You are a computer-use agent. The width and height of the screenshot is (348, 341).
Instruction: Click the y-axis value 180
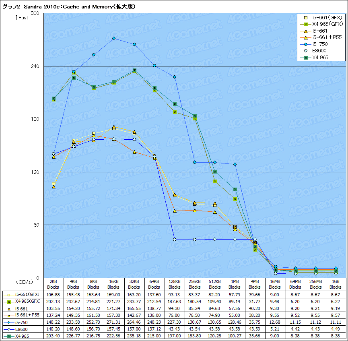[x=35, y=119]
